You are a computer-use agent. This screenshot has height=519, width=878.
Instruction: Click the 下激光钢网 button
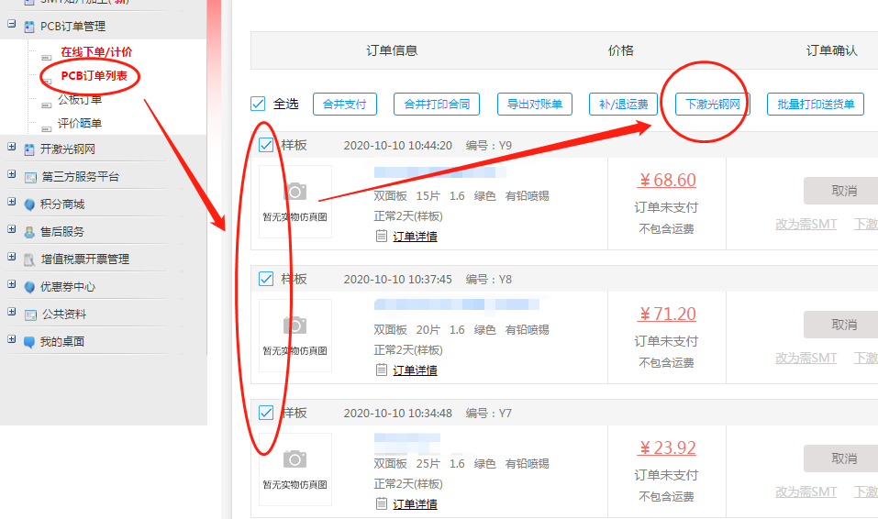point(712,104)
